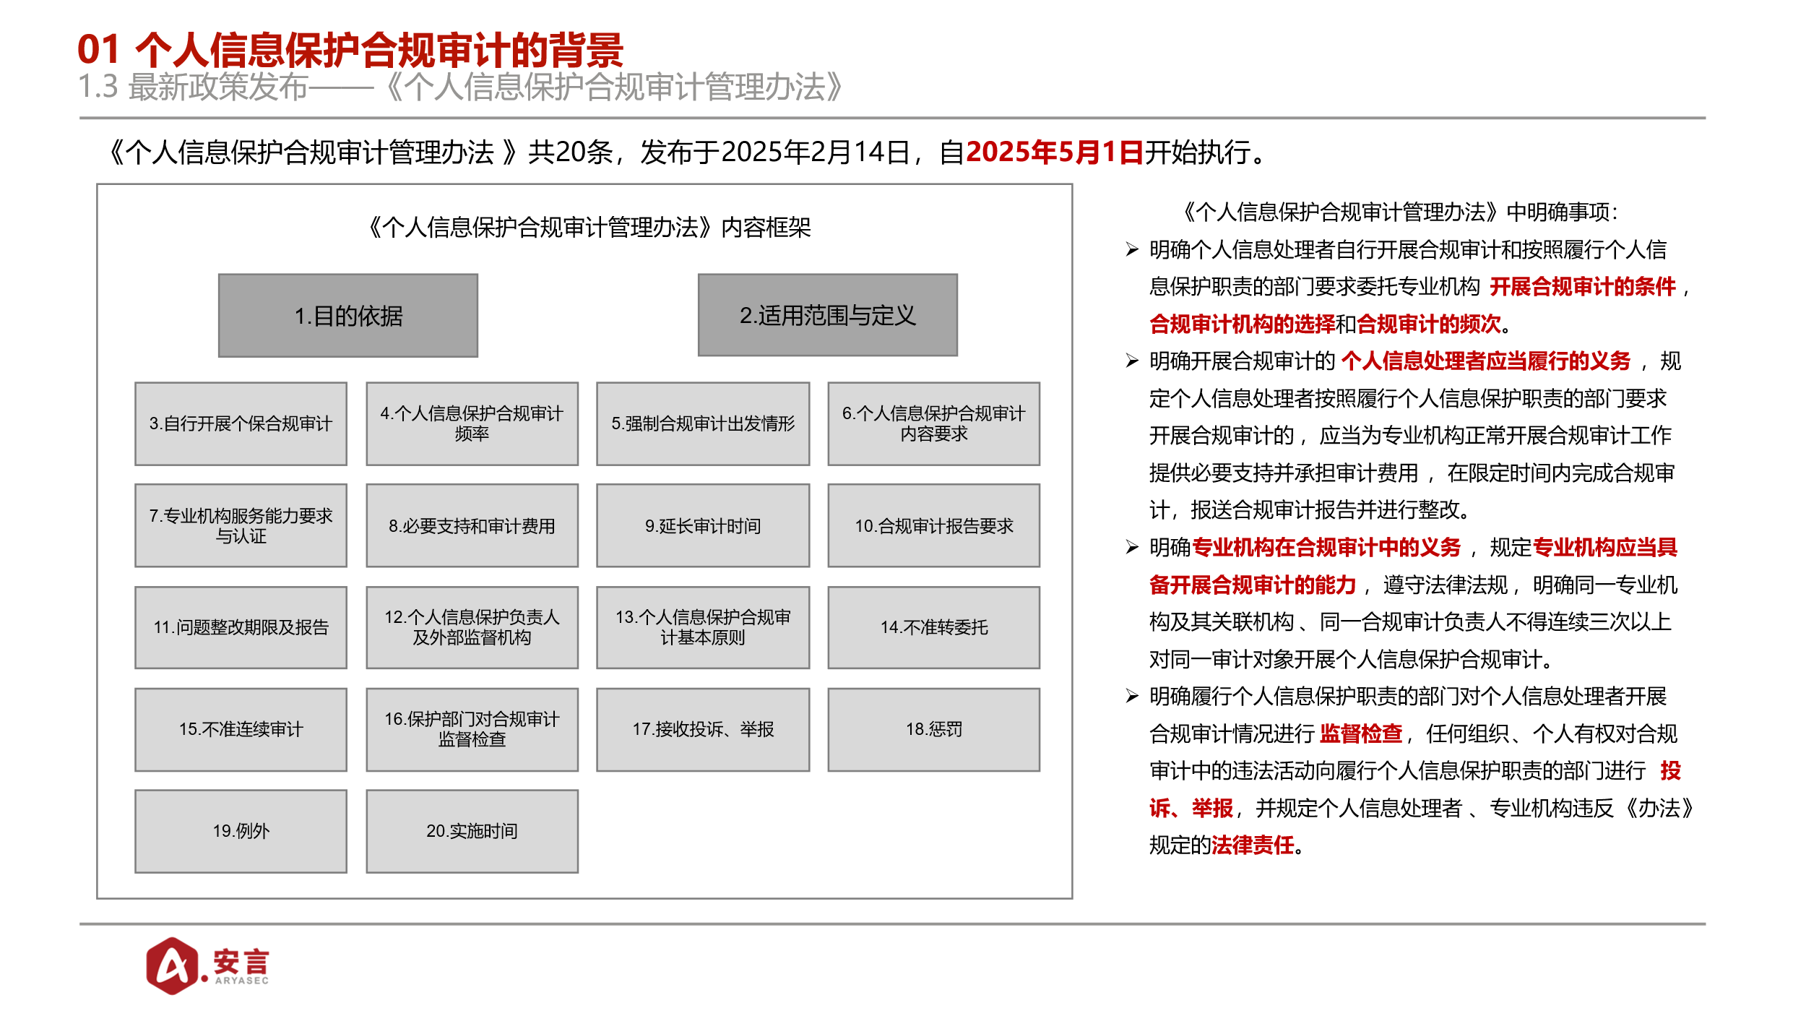Click the red 2025年5月1日 date text
The width and height of the screenshot is (1806, 1016).
pyautogui.click(x=1054, y=152)
